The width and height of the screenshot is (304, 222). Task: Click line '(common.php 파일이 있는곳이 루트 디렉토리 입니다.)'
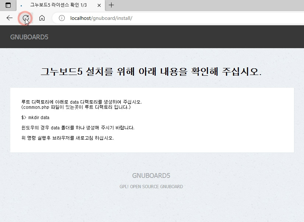point(76,107)
